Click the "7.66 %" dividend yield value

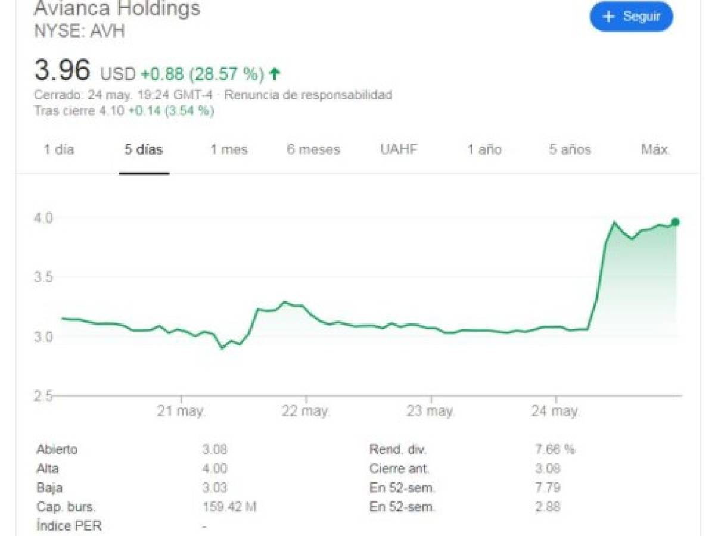[555, 450]
